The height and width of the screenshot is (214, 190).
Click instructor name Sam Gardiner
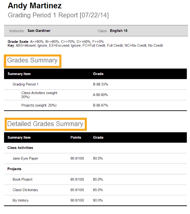tap(39, 31)
